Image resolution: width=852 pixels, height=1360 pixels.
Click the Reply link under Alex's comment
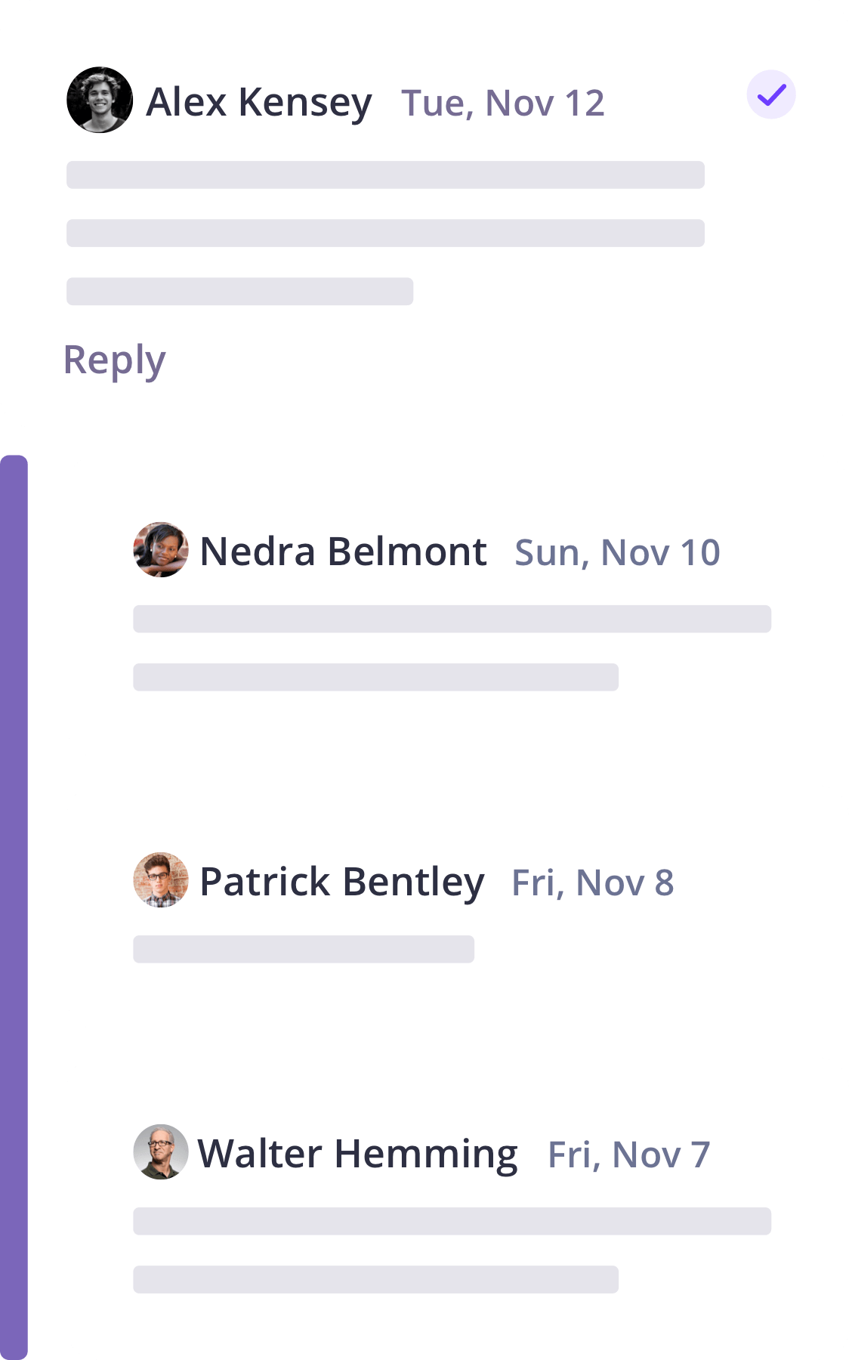(114, 360)
